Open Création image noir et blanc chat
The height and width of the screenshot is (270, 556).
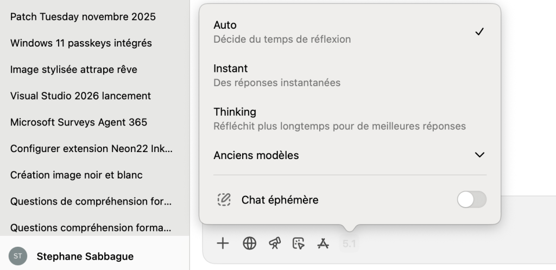point(77,175)
